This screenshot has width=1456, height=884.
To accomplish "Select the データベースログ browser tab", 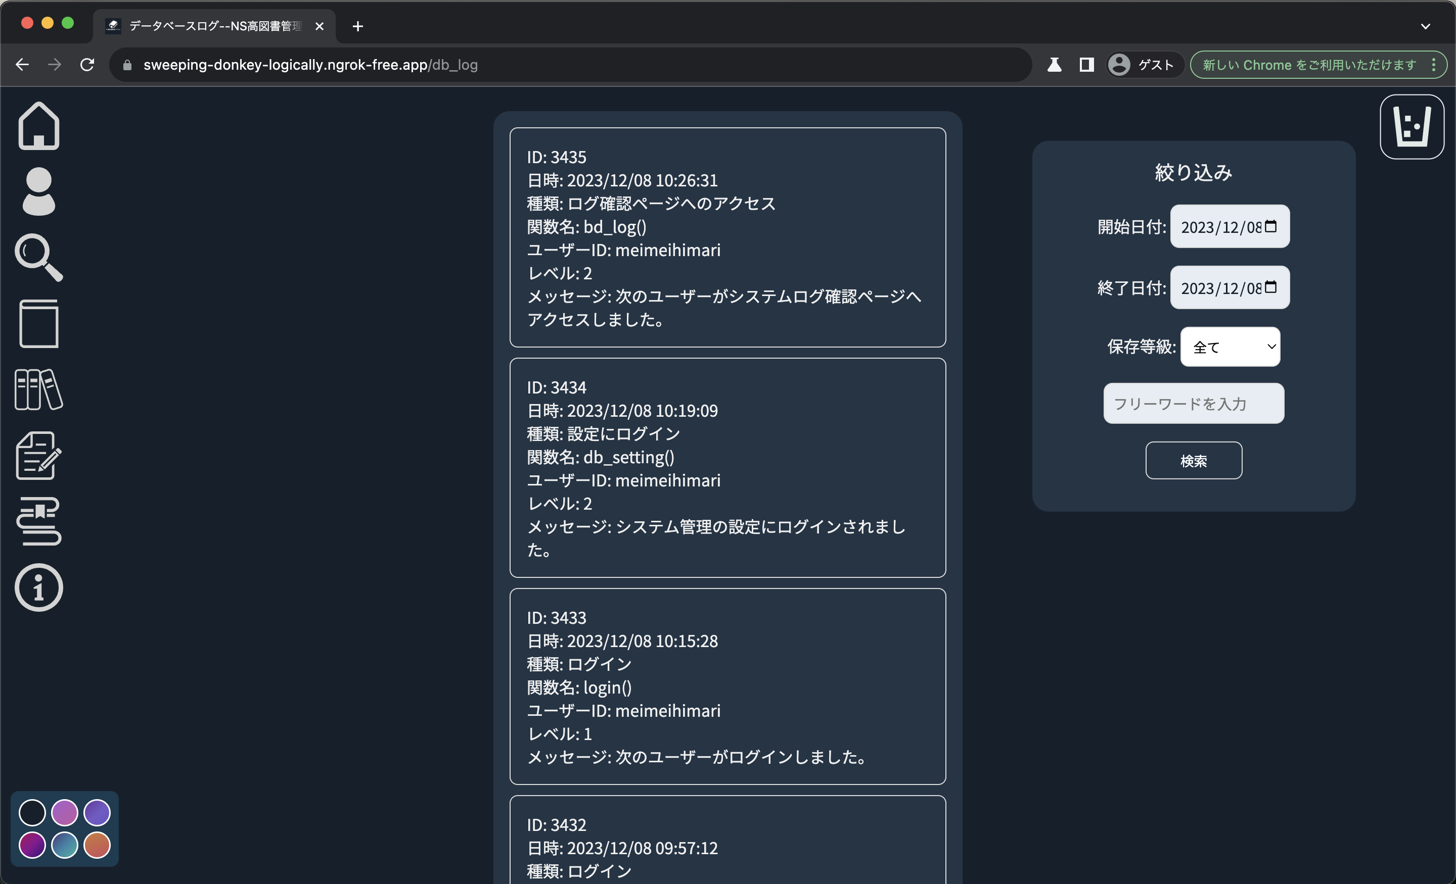I will (214, 26).
